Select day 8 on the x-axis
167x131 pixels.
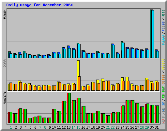point(45,127)
